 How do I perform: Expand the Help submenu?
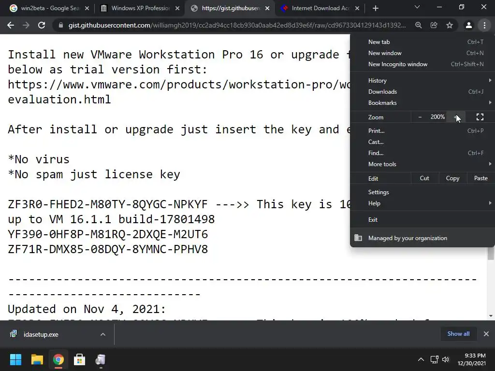pos(422,203)
